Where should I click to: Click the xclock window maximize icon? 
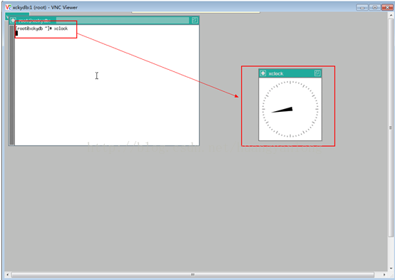(317, 73)
